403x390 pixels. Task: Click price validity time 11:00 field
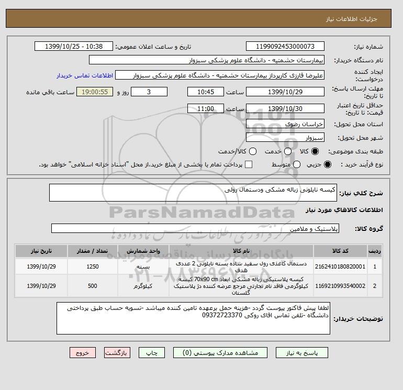click(x=206, y=108)
